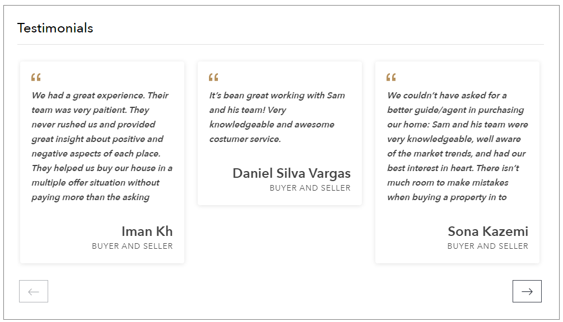This screenshot has height=322, width=563.
Task: Click the "We had a great experience" line
Action: [100, 96]
